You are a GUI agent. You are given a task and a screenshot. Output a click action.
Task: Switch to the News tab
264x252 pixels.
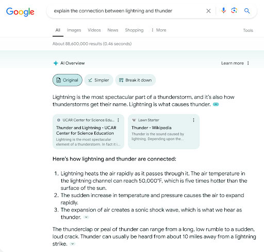113,30
